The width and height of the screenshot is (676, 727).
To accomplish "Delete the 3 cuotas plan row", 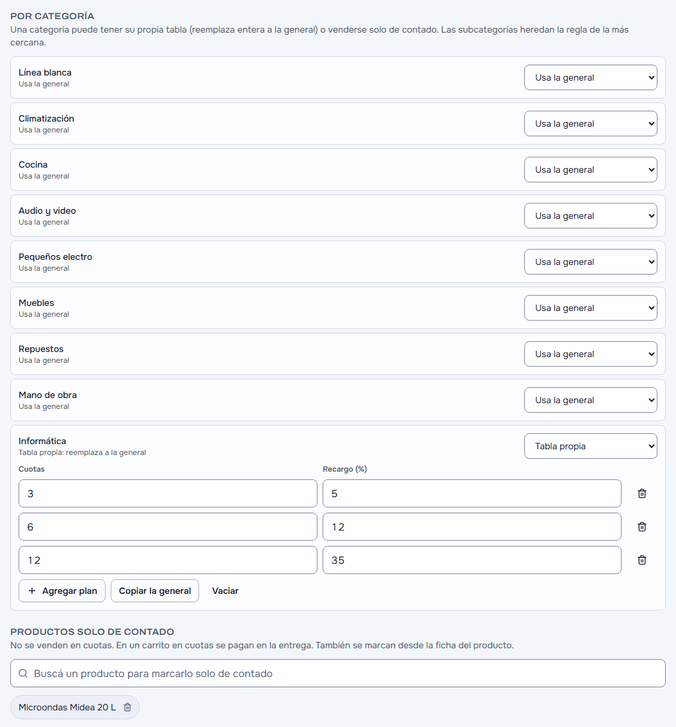I will [x=641, y=493].
